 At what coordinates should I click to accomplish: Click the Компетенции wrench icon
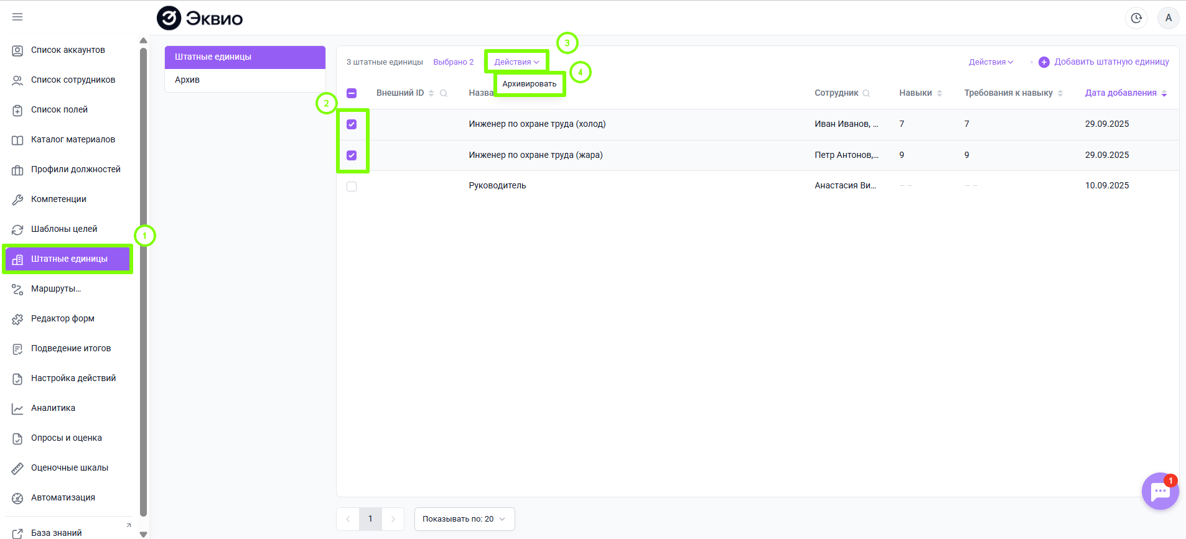pos(17,200)
